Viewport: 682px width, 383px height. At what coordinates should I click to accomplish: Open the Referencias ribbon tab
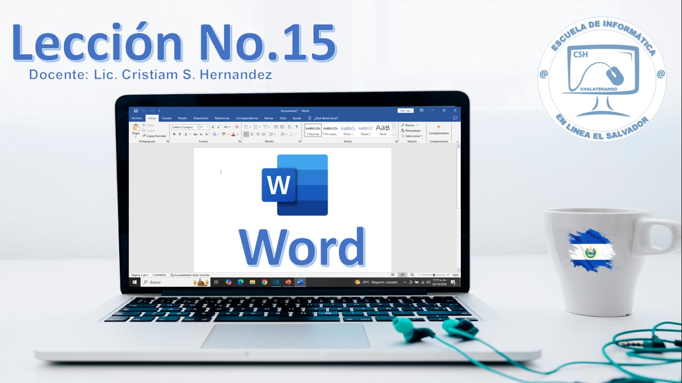[222, 118]
